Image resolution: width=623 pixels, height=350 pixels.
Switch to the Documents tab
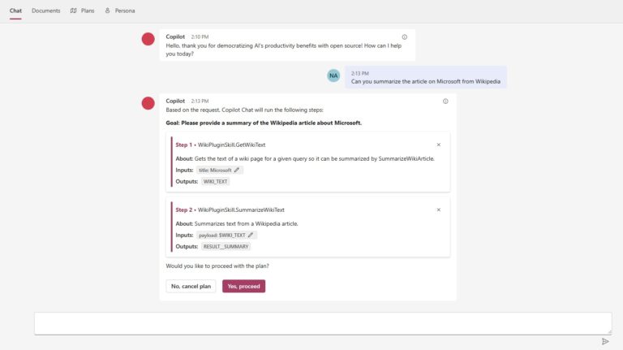click(46, 11)
